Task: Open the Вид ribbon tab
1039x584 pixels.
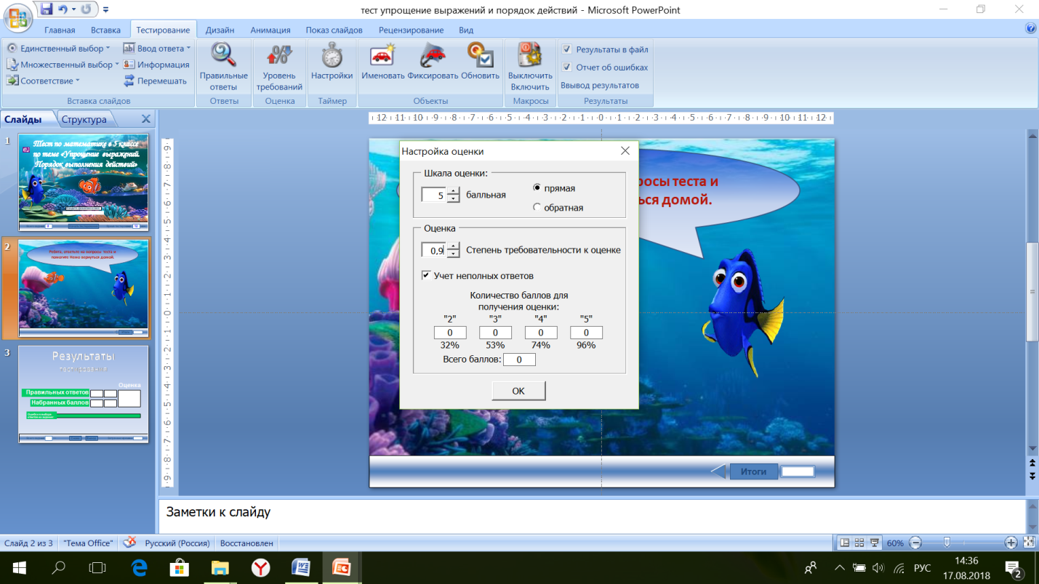Action: click(x=466, y=31)
